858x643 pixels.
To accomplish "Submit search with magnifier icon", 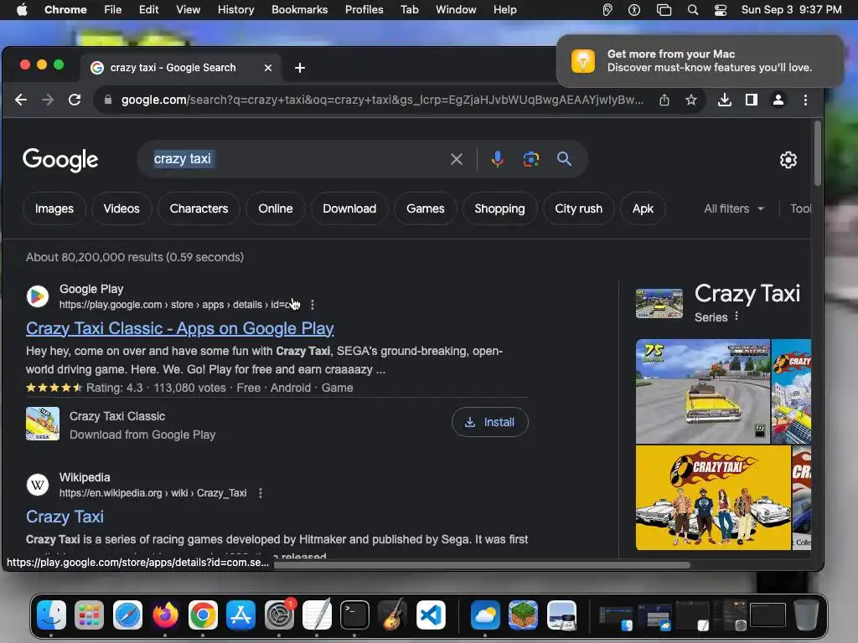I will point(564,159).
